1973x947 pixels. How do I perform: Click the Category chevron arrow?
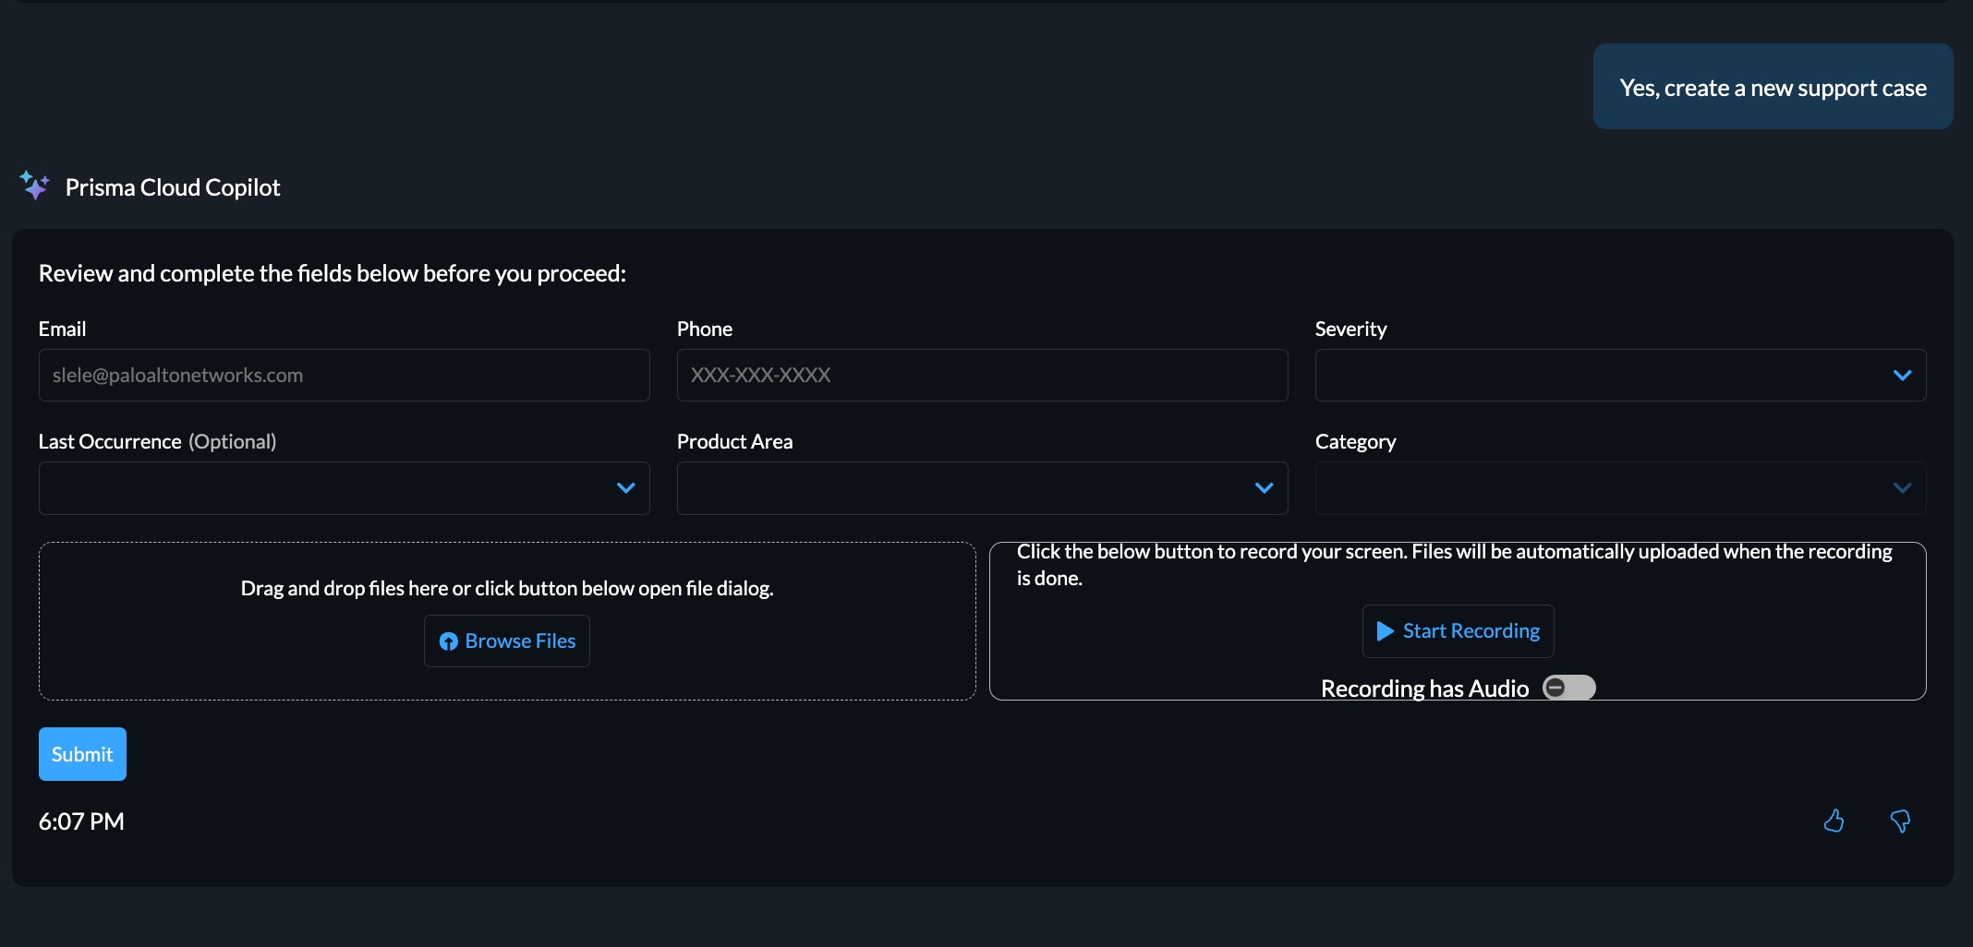(1902, 487)
